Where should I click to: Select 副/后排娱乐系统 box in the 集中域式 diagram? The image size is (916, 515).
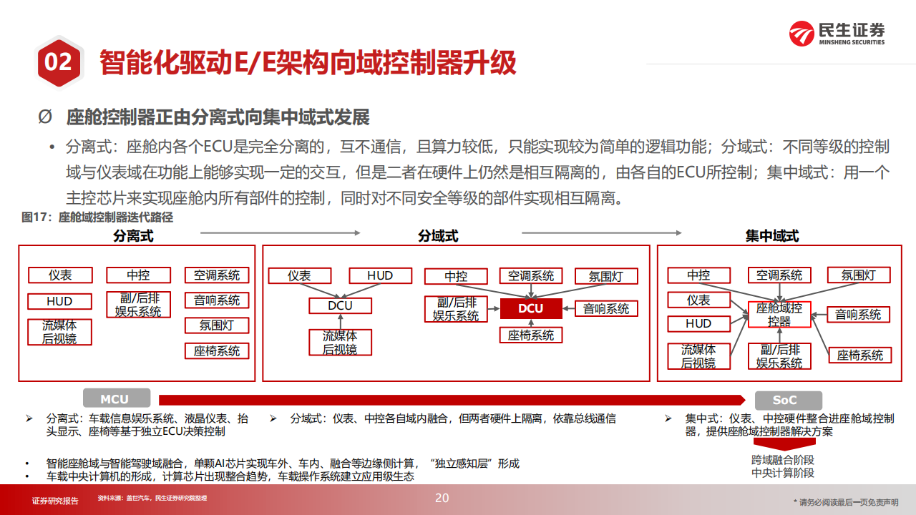click(x=780, y=356)
